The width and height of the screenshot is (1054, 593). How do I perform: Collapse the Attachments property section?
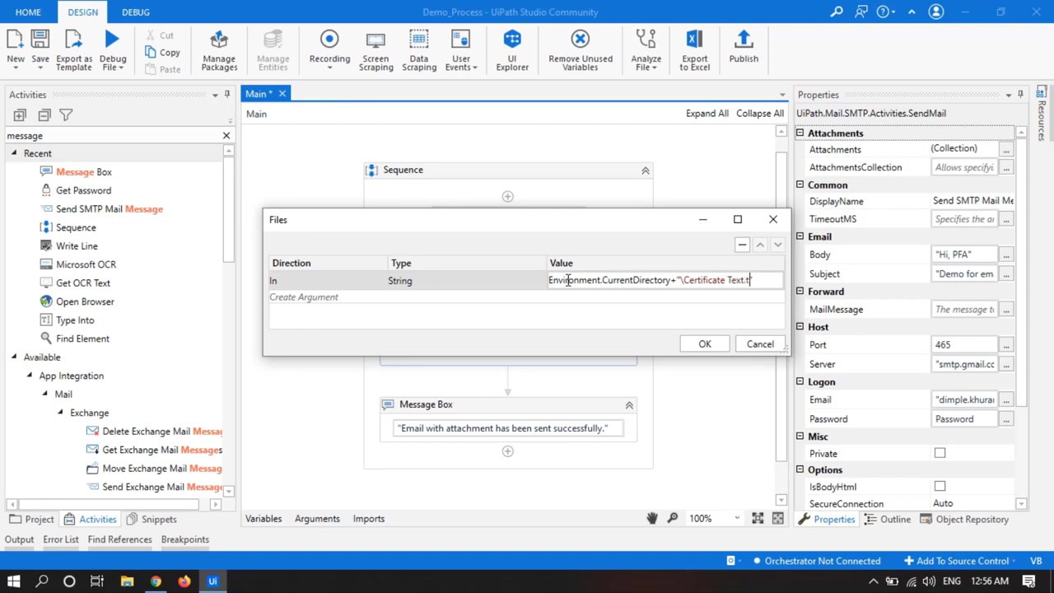point(800,133)
